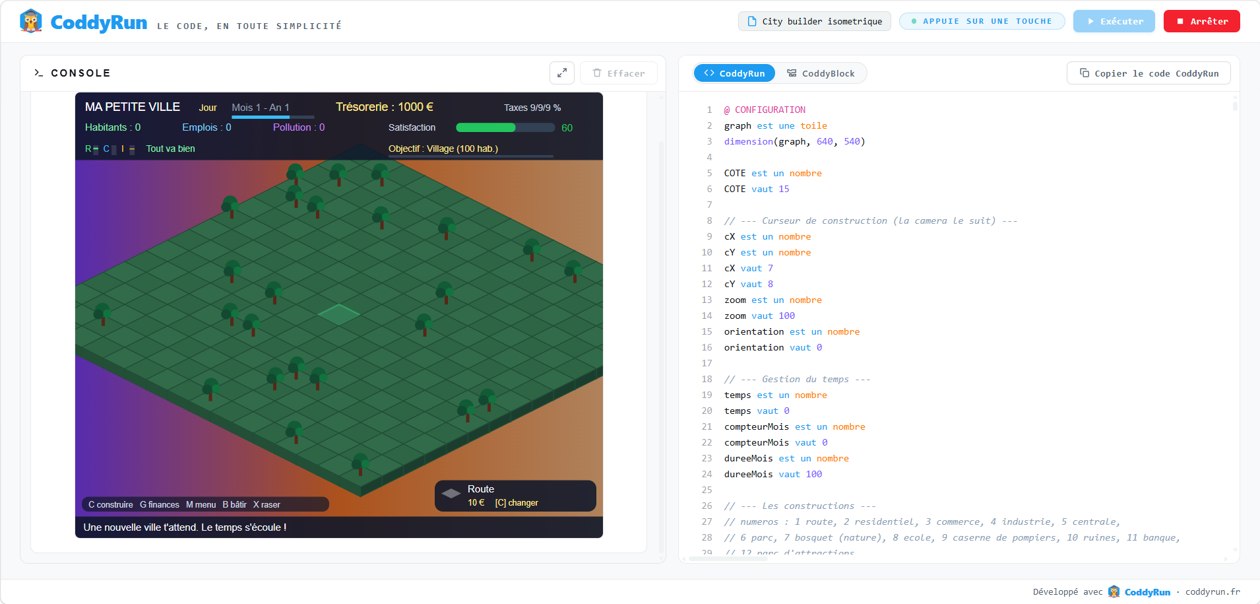Click the code editor horizontal scrollbar

pyautogui.click(x=728, y=558)
